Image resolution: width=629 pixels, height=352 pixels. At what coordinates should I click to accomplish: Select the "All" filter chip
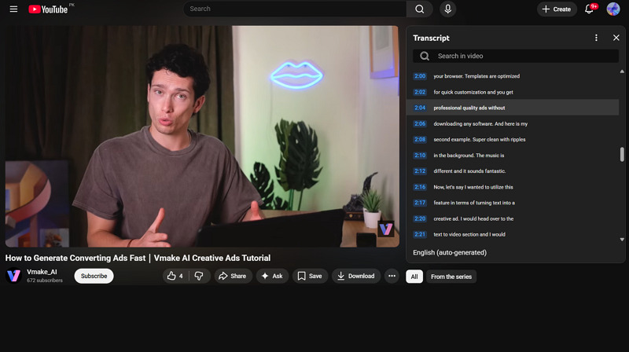point(414,277)
